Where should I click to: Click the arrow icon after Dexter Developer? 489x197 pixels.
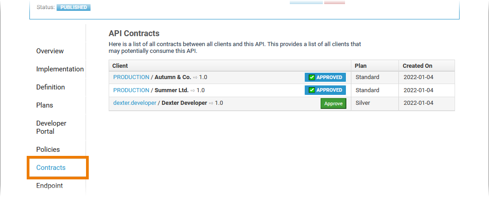coord(211,103)
